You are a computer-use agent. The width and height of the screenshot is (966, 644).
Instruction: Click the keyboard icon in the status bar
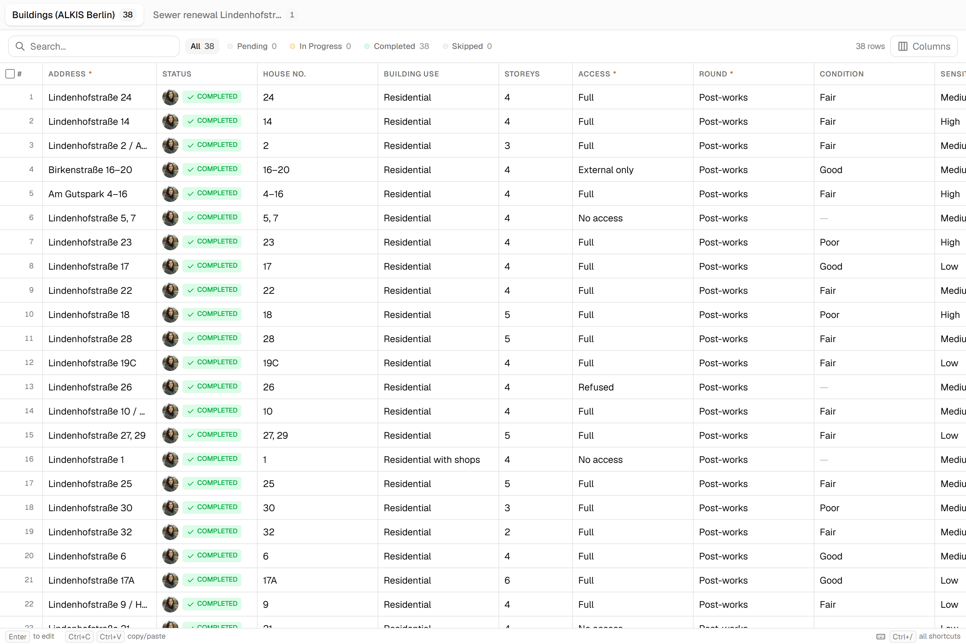(x=880, y=637)
